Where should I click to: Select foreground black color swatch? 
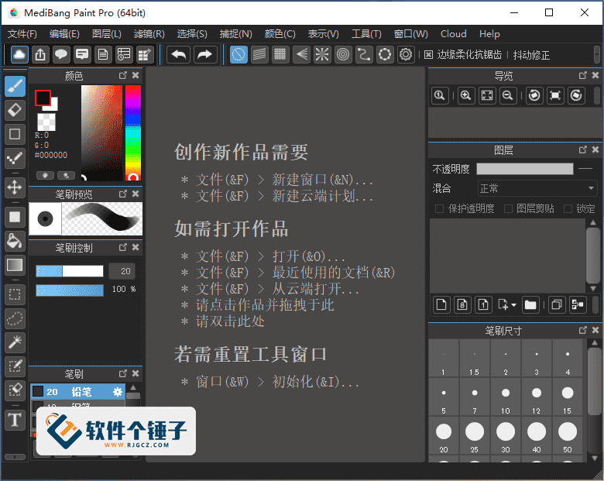43,98
